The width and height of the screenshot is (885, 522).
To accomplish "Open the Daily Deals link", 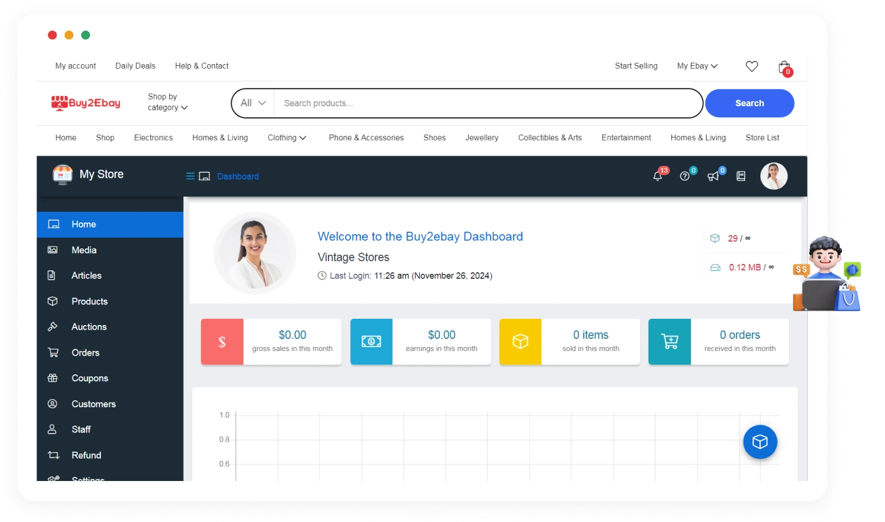I will pos(135,66).
